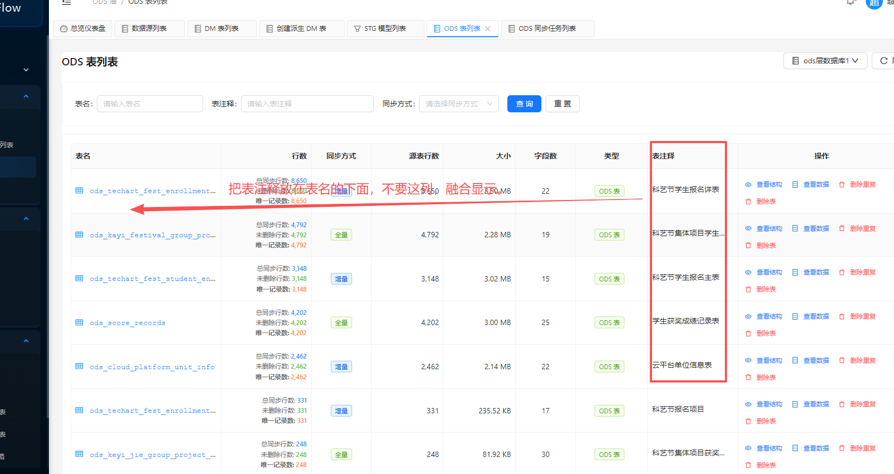Screen dimensions: 894x474
Task: Expand the collapsed sidebar section chevron
Action: pyautogui.click(x=26, y=70)
